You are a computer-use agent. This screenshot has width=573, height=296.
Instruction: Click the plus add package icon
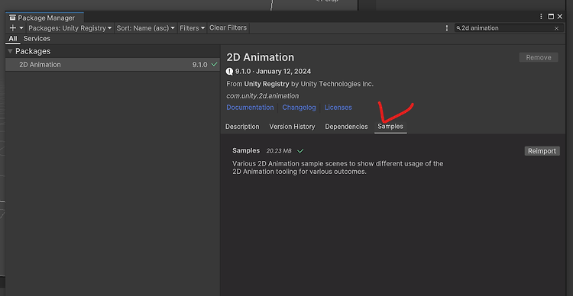pos(13,28)
